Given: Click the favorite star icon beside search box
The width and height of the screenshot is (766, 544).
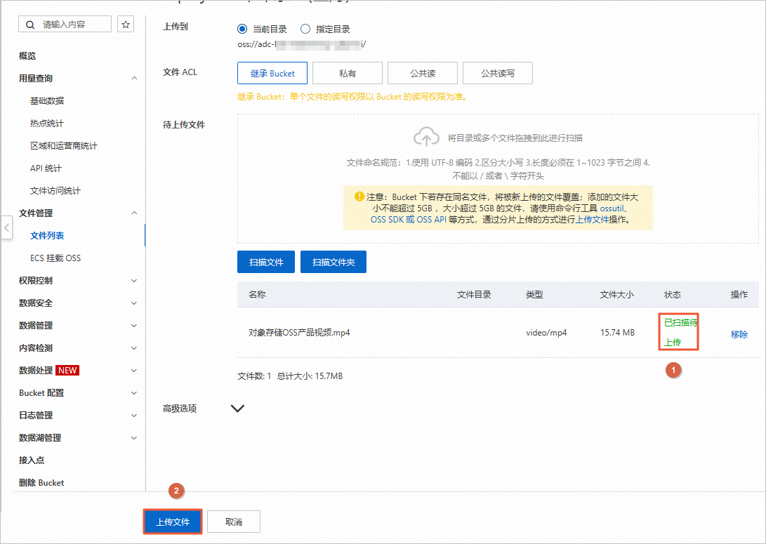Looking at the screenshot, I should click(125, 23).
